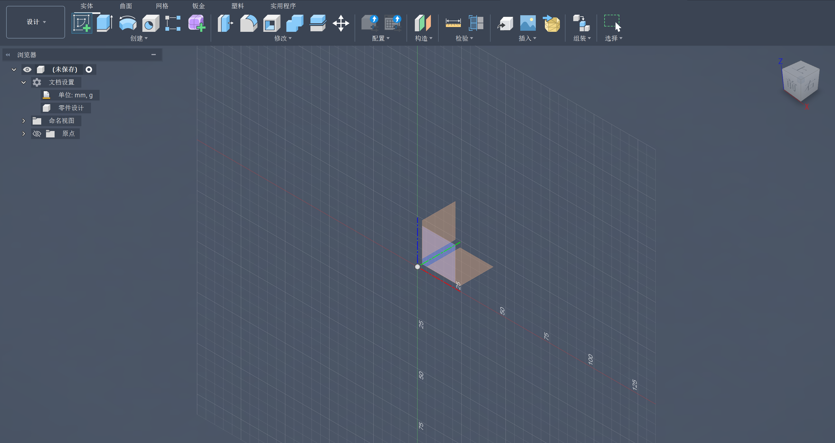This screenshot has width=835, height=443.
Task: Expand the 命名视图 folder
Action: [24, 121]
